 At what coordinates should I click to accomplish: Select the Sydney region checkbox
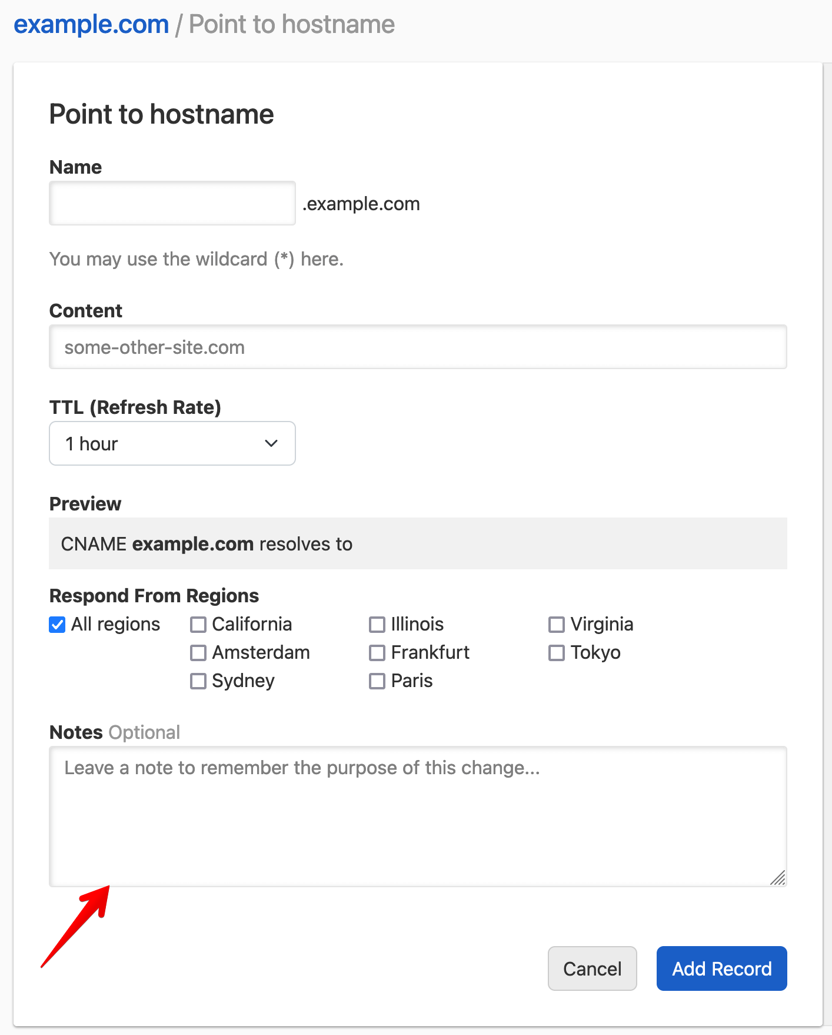pyautogui.click(x=198, y=681)
